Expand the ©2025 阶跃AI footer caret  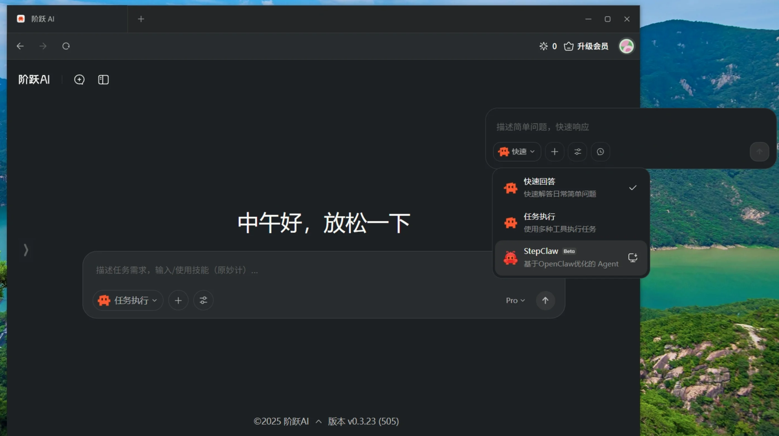pyautogui.click(x=318, y=422)
